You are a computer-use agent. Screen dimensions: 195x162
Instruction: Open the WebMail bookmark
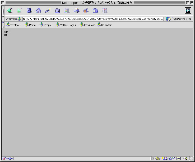pyautogui.click(x=13, y=25)
